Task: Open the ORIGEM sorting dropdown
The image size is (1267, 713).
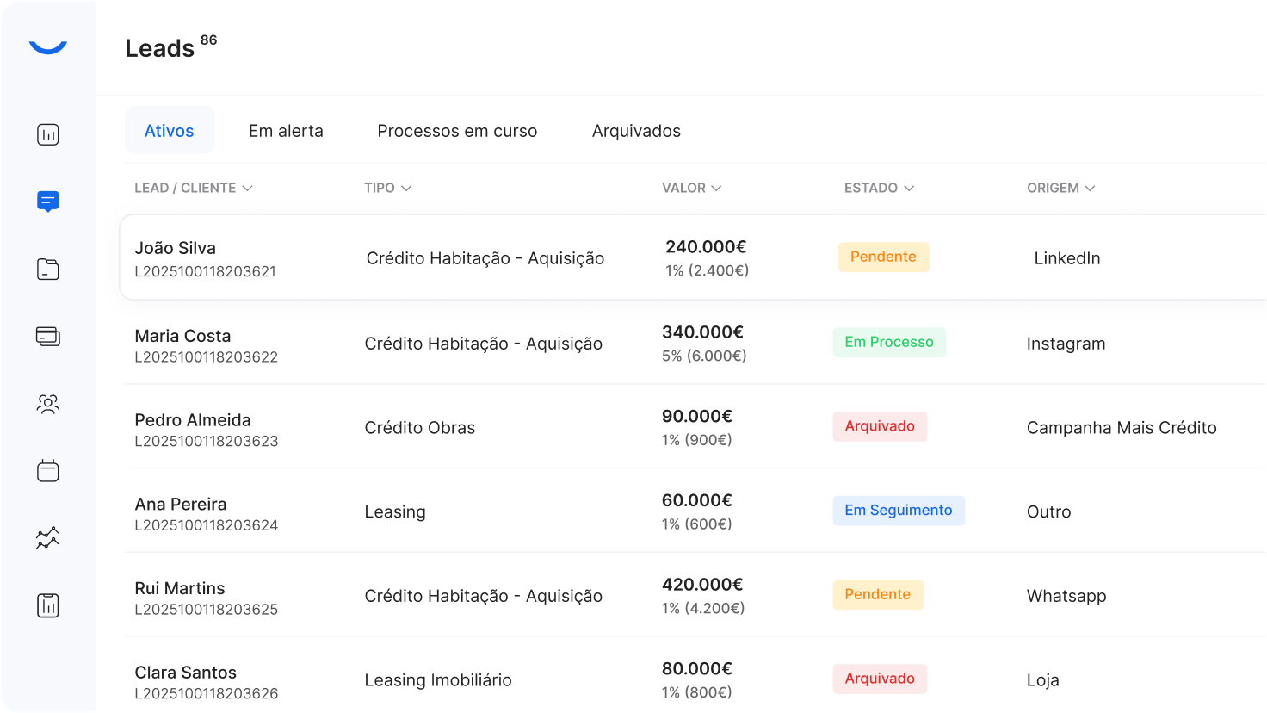Action: (1091, 188)
